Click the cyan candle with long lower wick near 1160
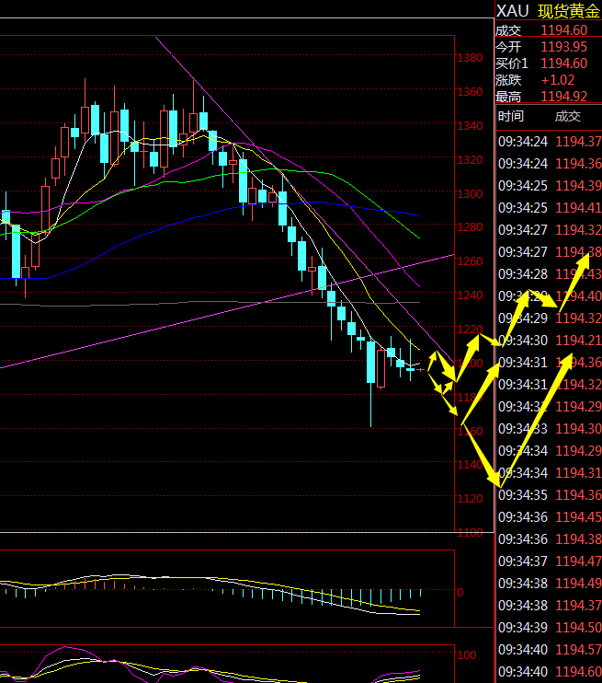The height and width of the screenshot is (683, 602). tap(371, 363)
